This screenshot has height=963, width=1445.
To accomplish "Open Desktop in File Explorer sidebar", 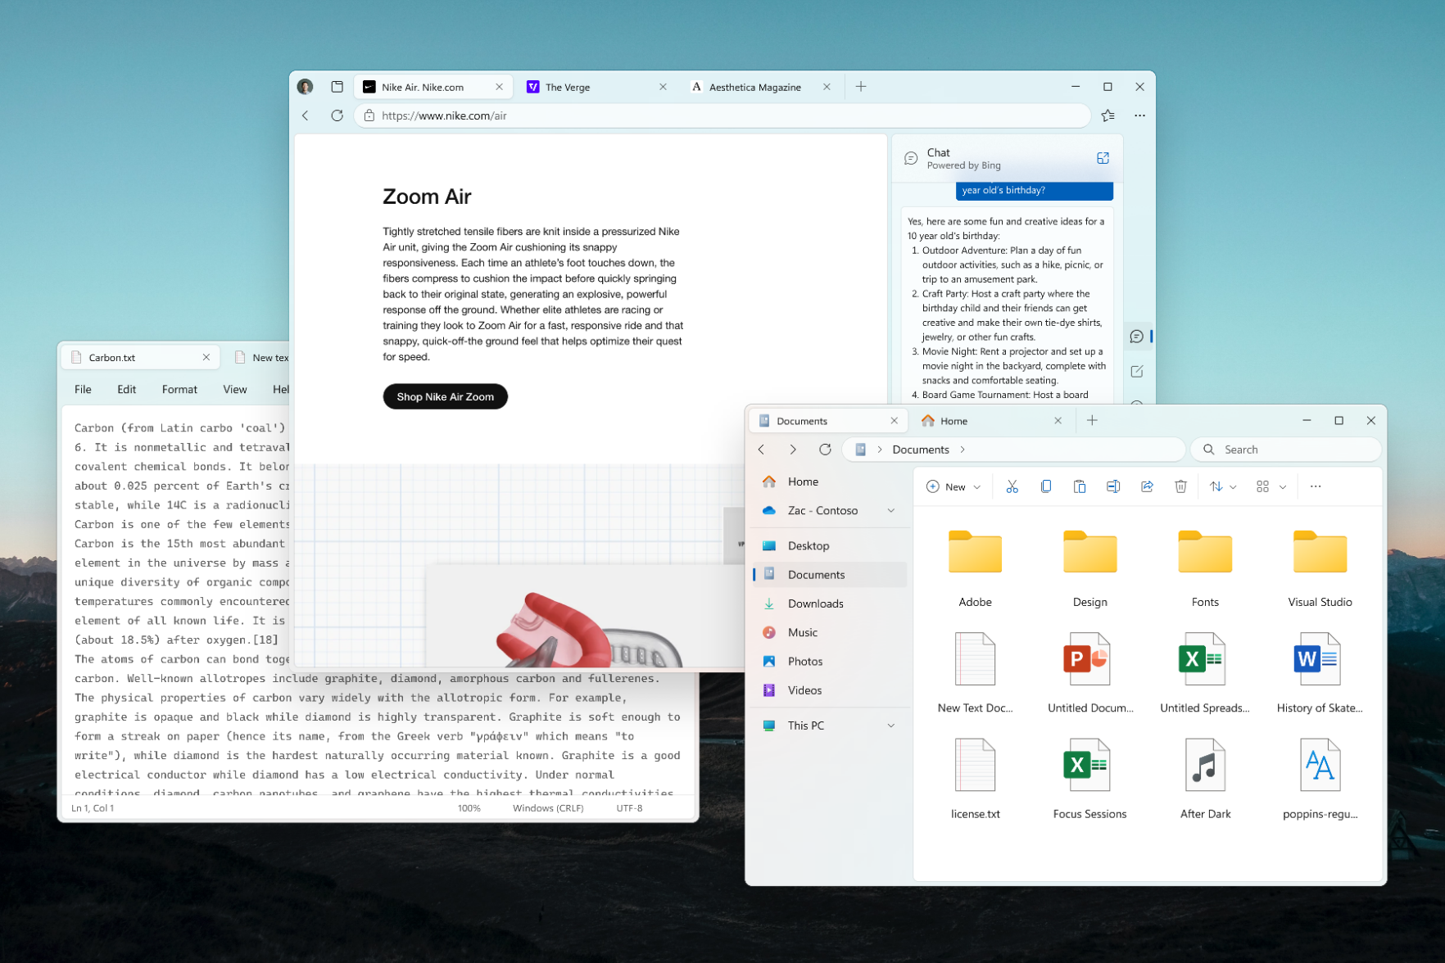I will 831,546.
